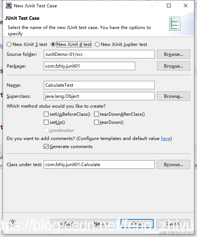This screenshot has width=197, height=237.
Task: Browse for the class under test
Action: 173,165
